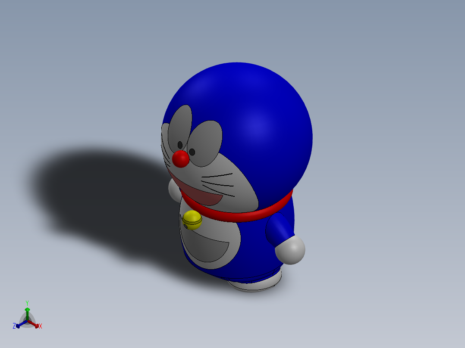This screenshot has height=348, width=465.
Task: Click the green Y axis of the orientation triad
Action: pos(27,314)
